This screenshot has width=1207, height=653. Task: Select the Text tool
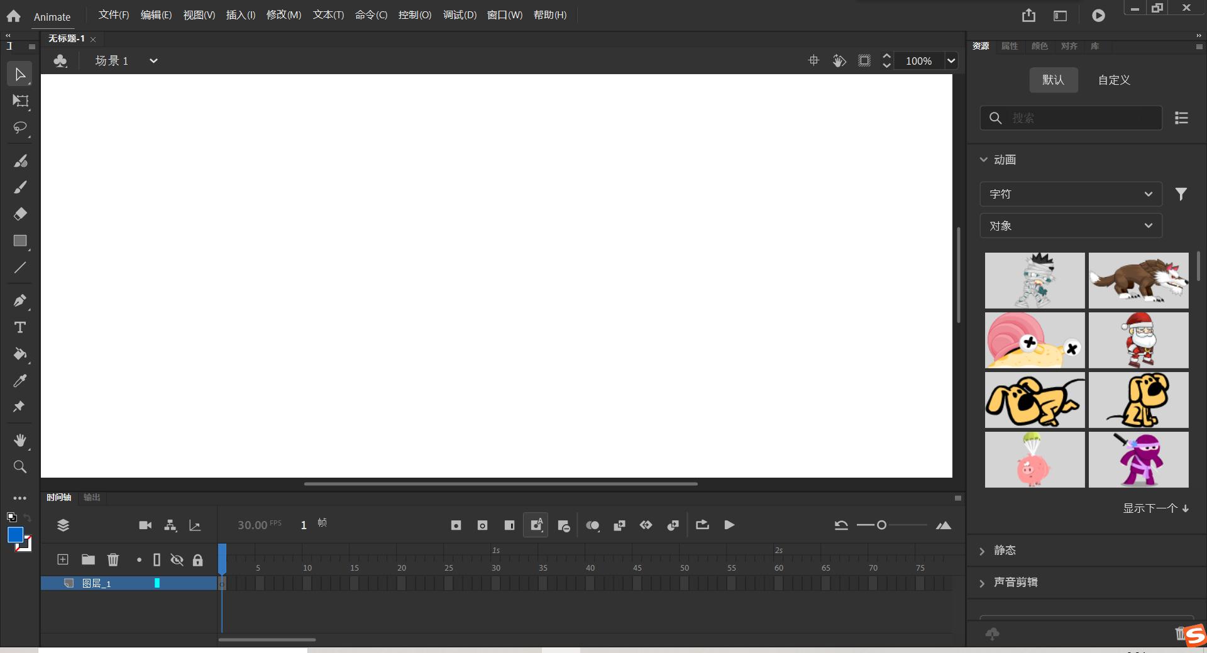pos(19,327)
